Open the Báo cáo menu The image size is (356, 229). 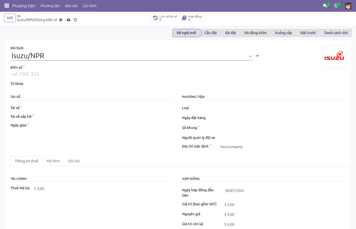71,6
